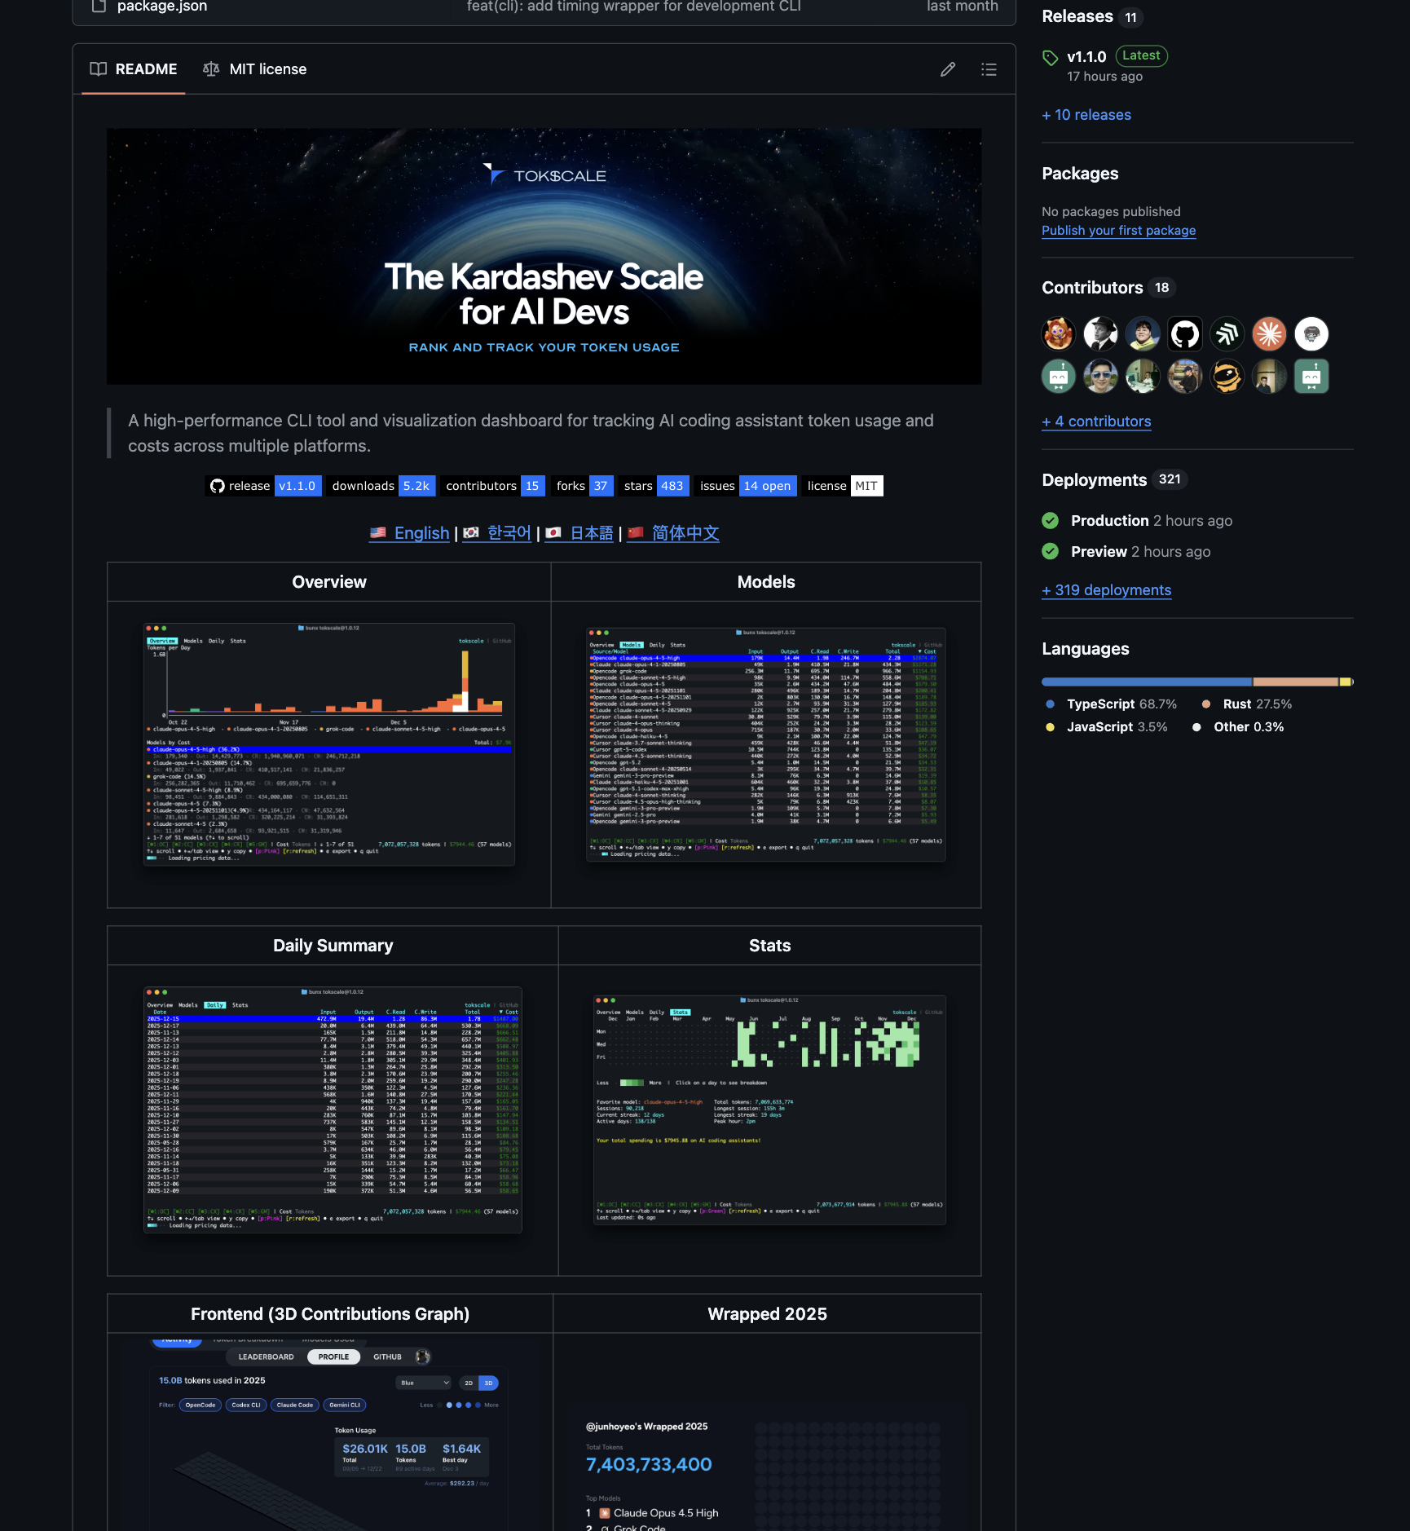Image resolution: width=1410 pixels, height=1531 pixels.
Task: Open the v1.1.0 latest release
Action: click(x=1086, y=57)
